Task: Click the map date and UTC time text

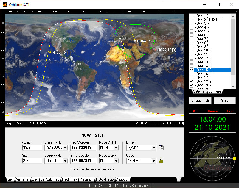Action: point(160,123)
